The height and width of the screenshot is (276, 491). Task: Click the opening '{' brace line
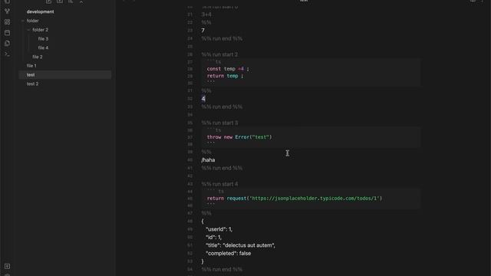[203, 222]
